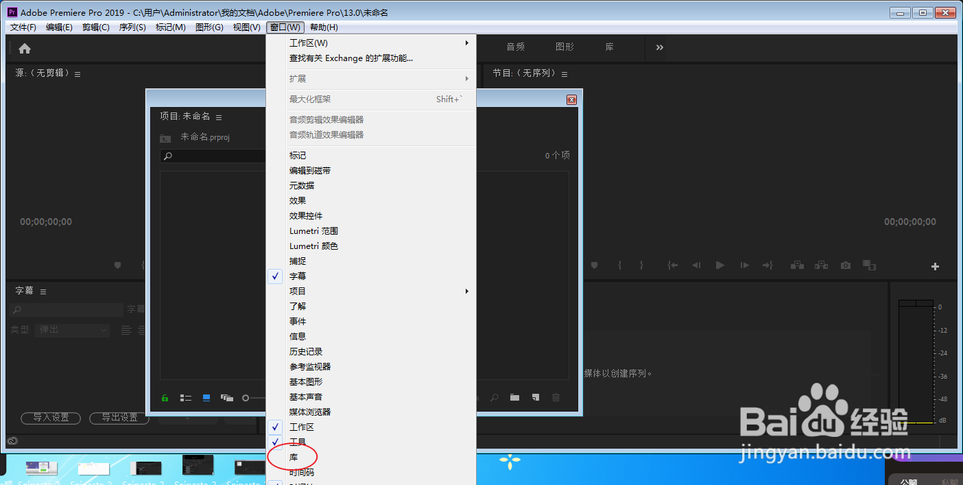Click the Source monitor timecode 00;00;00;00
Image resolution: width=963 pixels, height=485 pixels.
(x=46, y=222)
